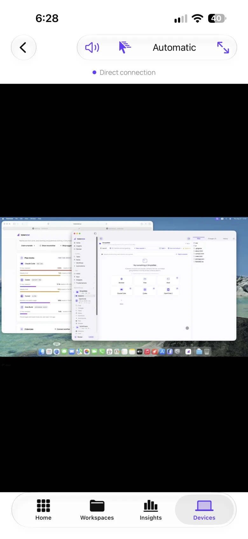The image size is (248, 539).
Task: Open the Window menu in menu bar
Action: (33, 219)
